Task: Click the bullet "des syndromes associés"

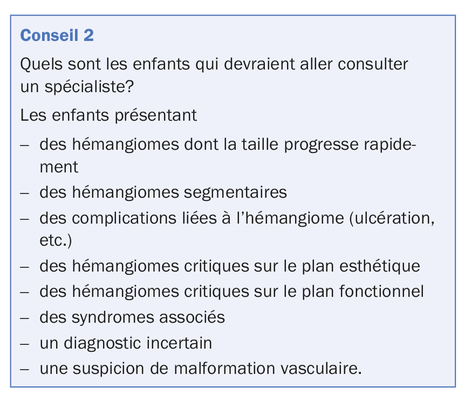Action: tap(132, 317)
